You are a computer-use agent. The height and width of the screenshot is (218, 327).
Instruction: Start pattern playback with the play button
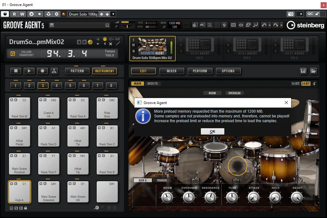(29, 71)
